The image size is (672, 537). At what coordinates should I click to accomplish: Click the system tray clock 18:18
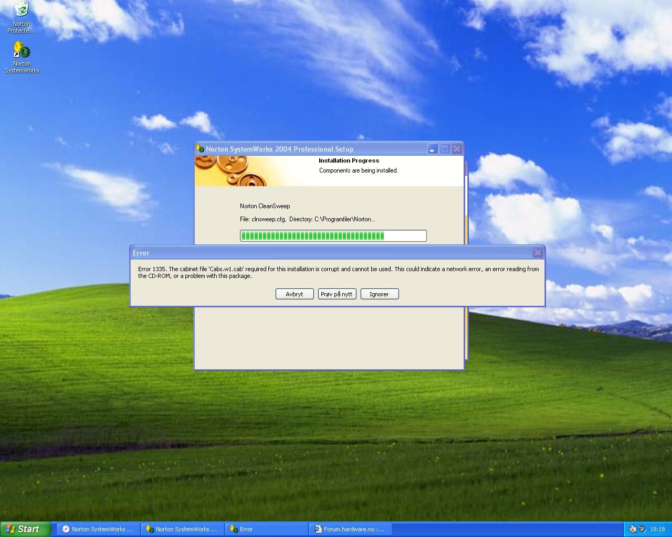click(657, 529)
